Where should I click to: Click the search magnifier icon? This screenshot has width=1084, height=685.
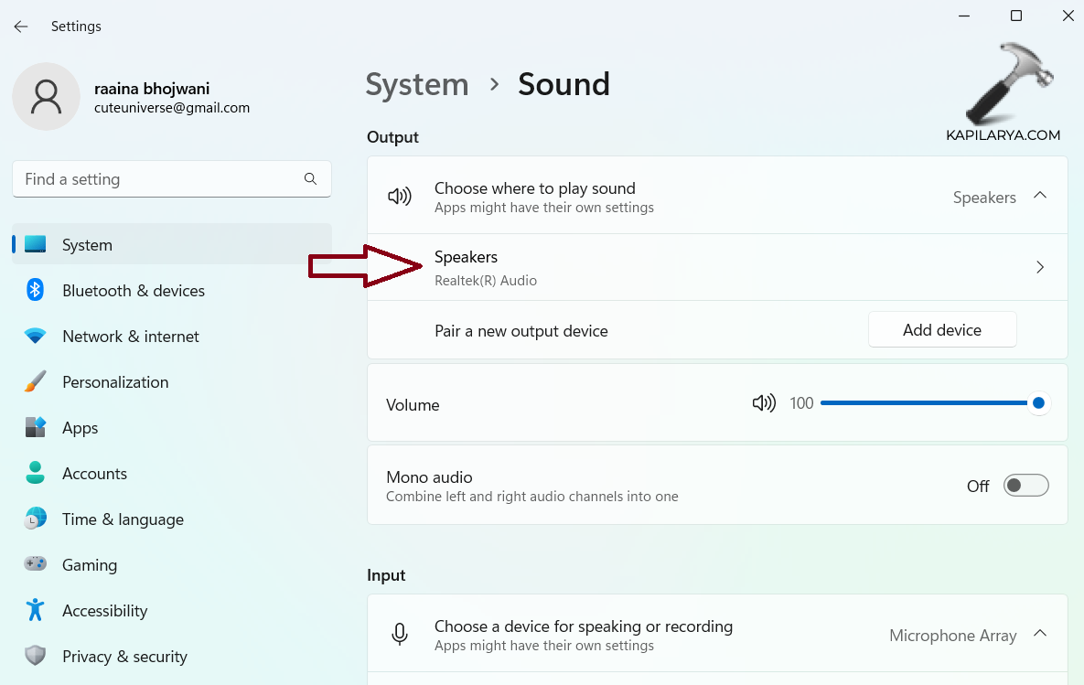tap(310, 179)
